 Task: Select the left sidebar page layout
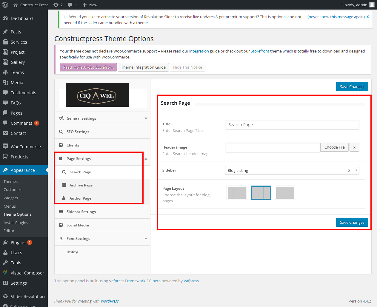237,193
